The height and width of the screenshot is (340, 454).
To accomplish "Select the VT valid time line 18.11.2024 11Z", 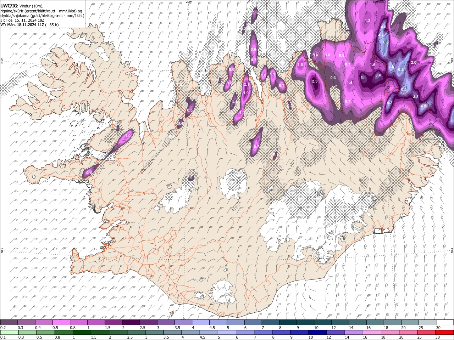I will [29, 25].
